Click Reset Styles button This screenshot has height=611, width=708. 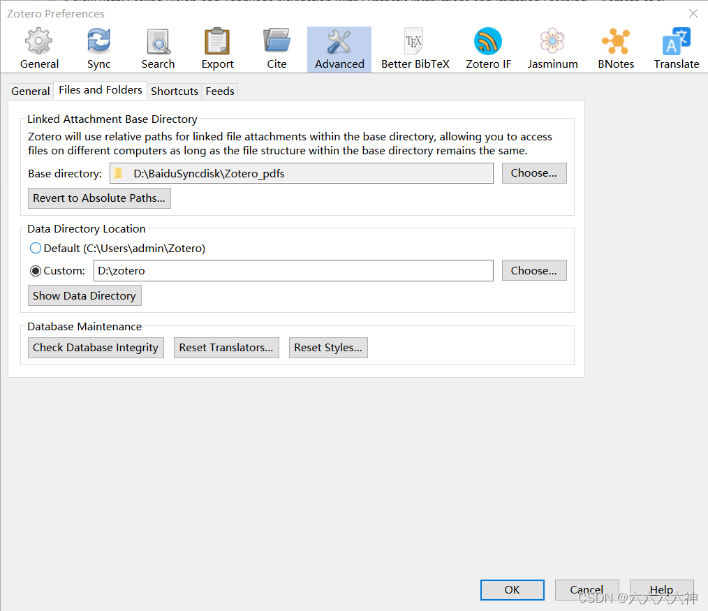pyautogui.click(x=328, y=348)
